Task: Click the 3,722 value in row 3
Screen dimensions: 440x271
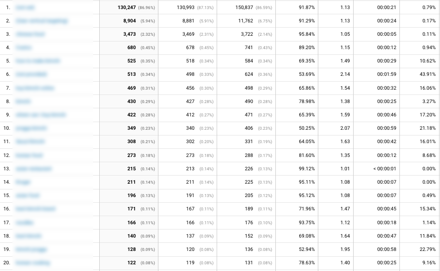Action: pyautogui.click(x=247, y=34)
